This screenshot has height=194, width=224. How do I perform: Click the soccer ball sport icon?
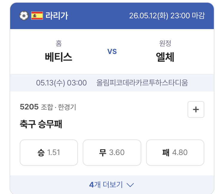pos(24,16)
